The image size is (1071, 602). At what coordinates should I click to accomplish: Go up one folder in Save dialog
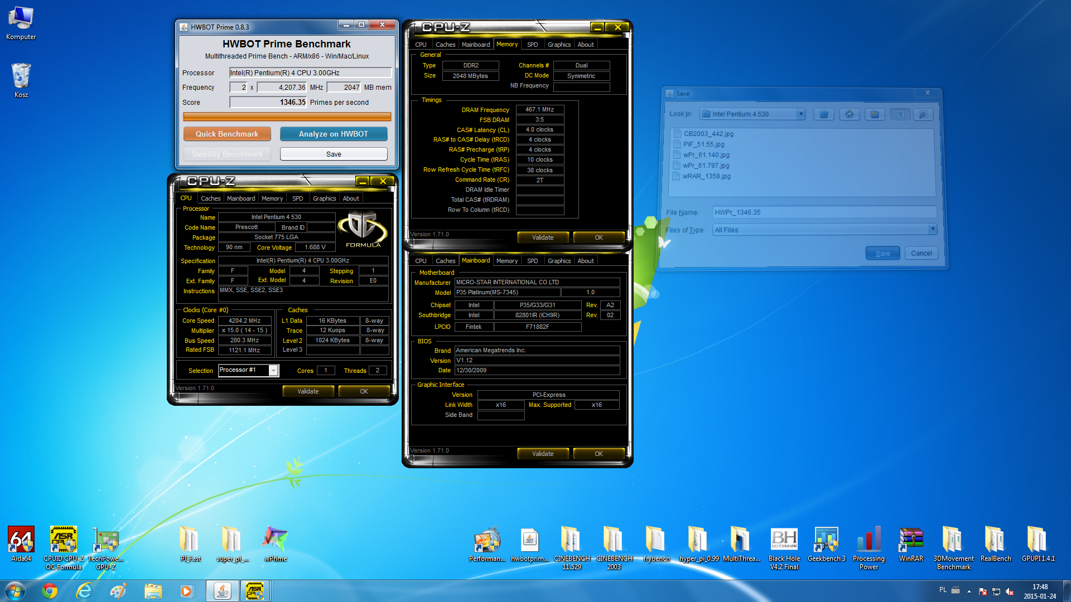pyautogui.click(x=823, y=114)
